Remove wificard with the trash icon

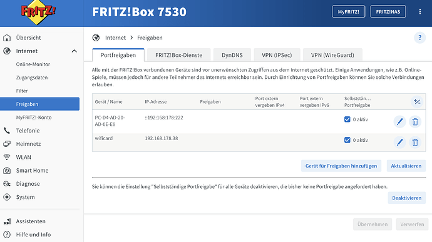coord(415,143)
